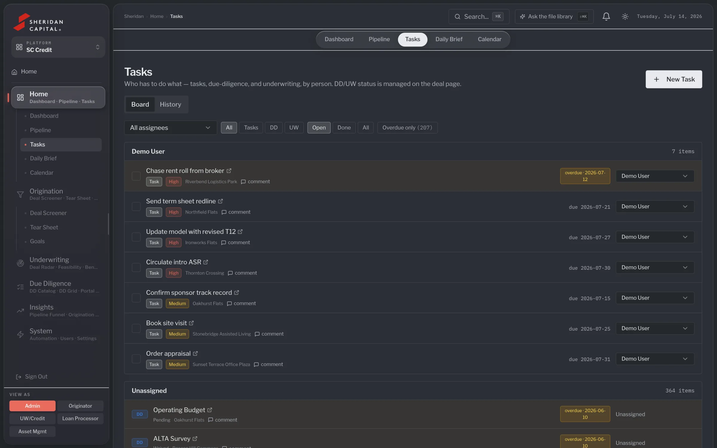Check off Confirm sponsor track record task
Screen dimensions: 717x448
pyautogui.click(x=136, y=298)
